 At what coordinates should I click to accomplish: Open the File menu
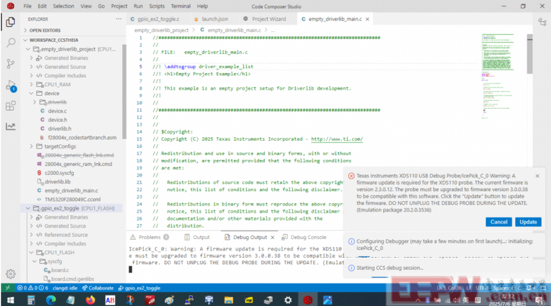pyautogui.click(x=28, y=6)
